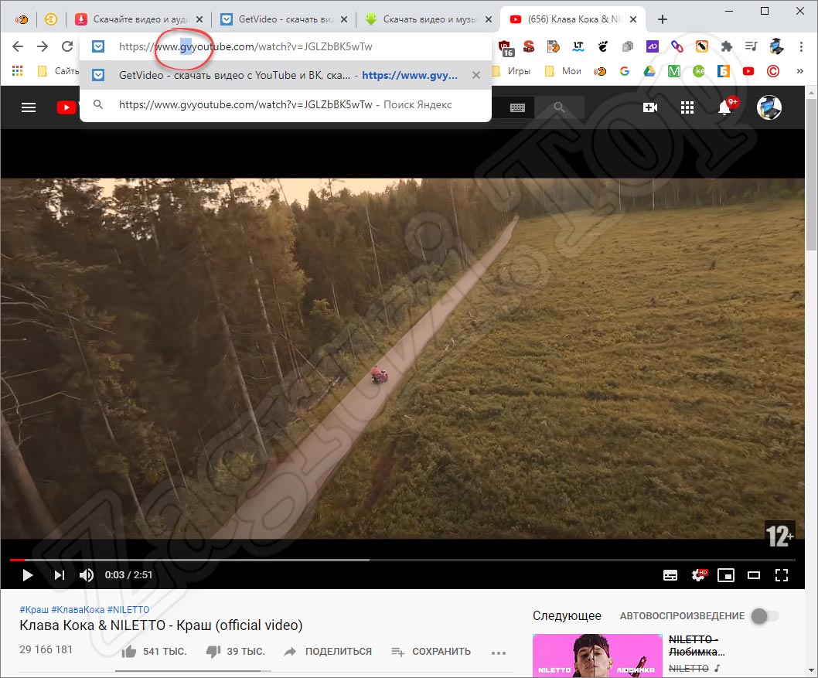This screenshot has height=678, width=818.
Task: Open more actions below the video
Action: coord(498,652)
